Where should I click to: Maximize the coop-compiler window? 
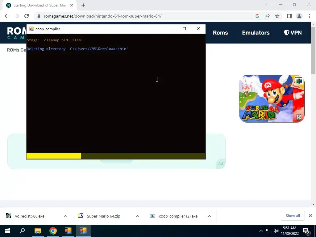184,29
